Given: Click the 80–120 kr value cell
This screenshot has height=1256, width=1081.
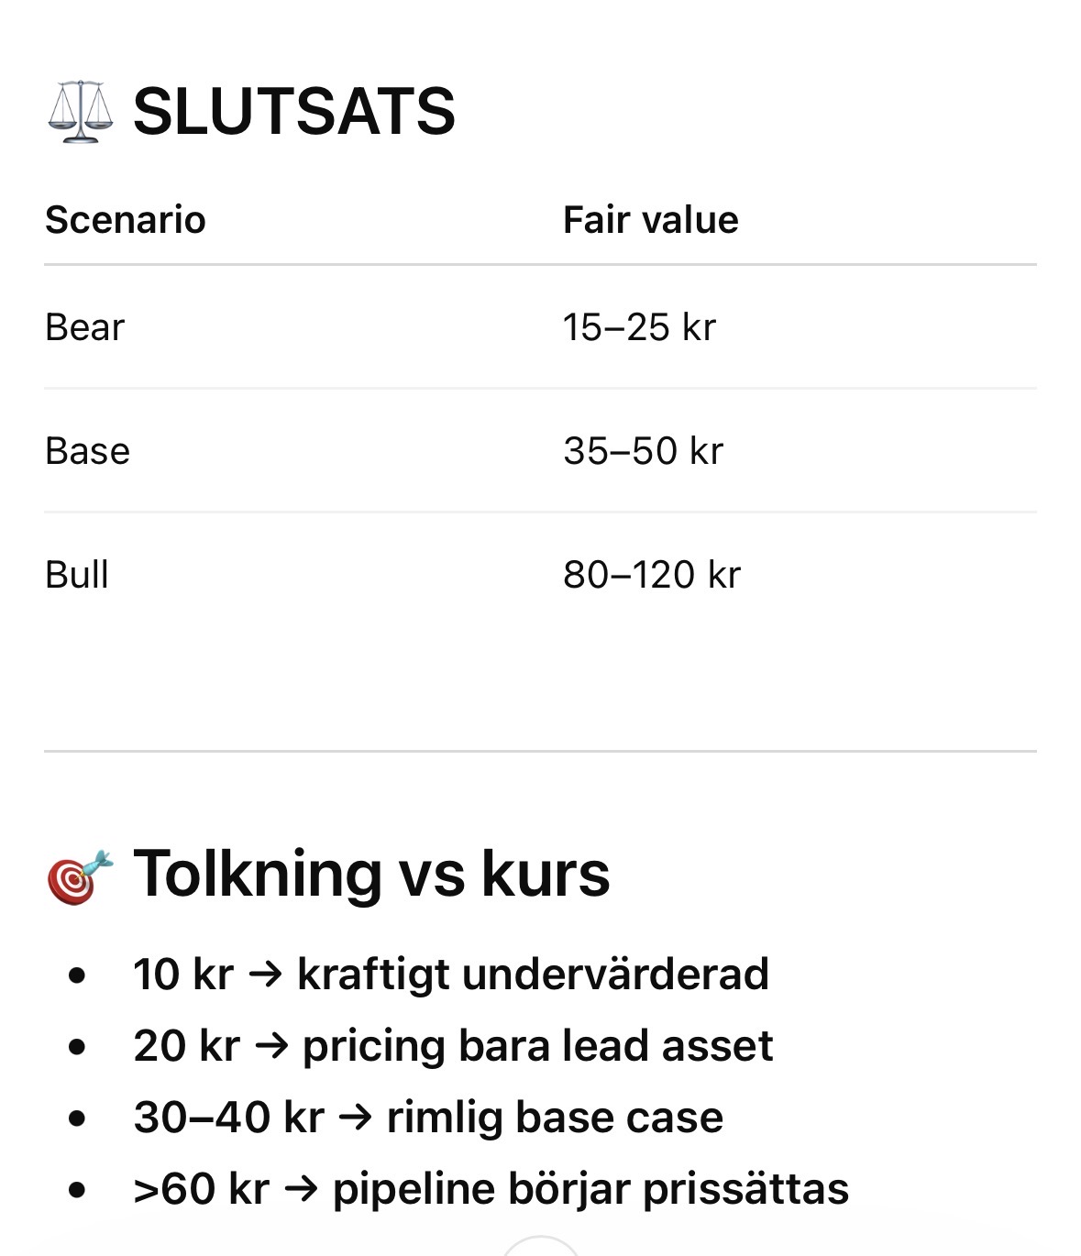Looking at the screenshot, I should (x=651, y=575).
